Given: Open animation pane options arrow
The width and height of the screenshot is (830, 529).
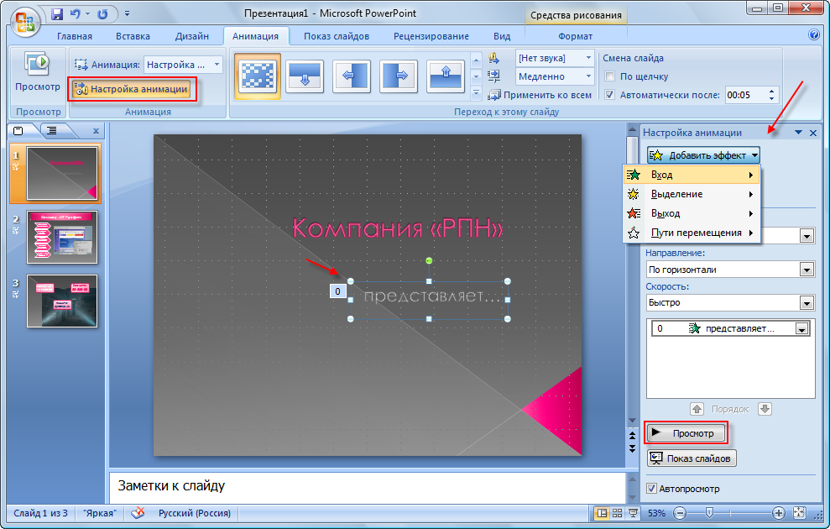Looking at the screenshot, I should pyautogui.click(x=798, y=133).
